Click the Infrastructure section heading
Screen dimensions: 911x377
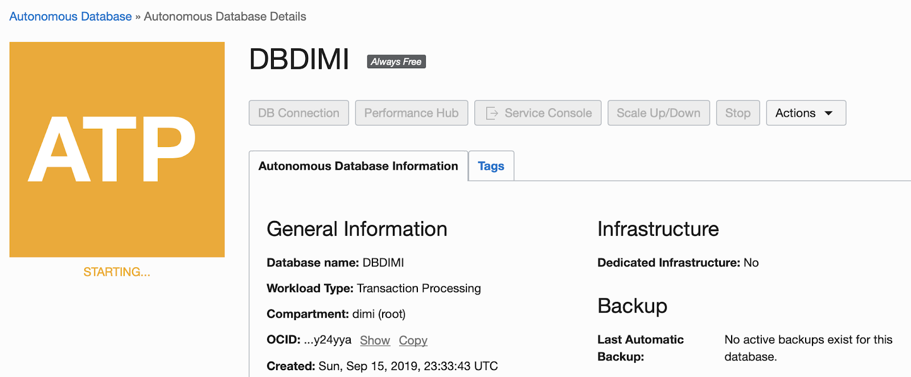click(658, 229)
